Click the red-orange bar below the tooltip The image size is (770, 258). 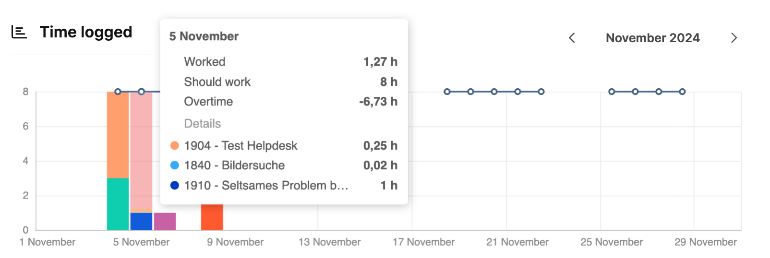212,217
